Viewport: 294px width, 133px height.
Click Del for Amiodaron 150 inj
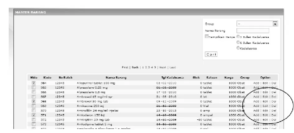tap(274, 115)
